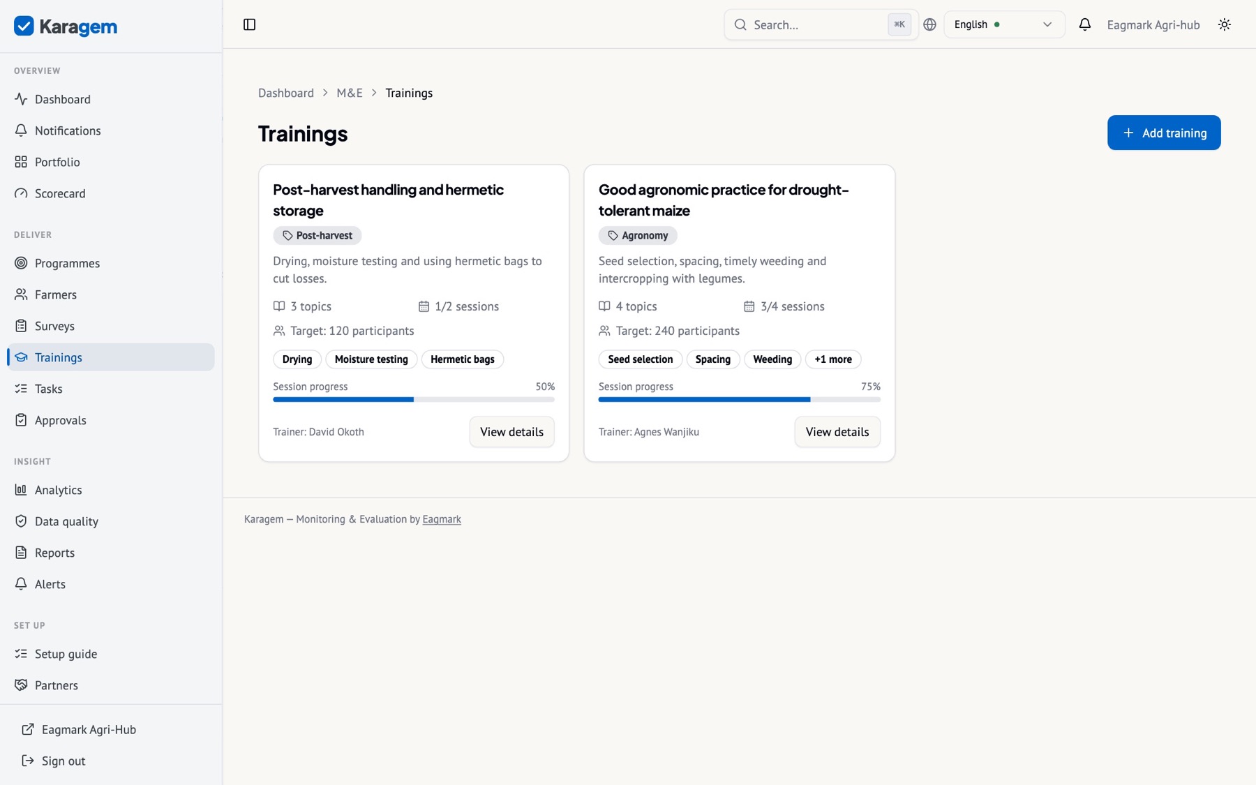
Task: View details of drought-tolerant maize training
Action: point(837,432)
